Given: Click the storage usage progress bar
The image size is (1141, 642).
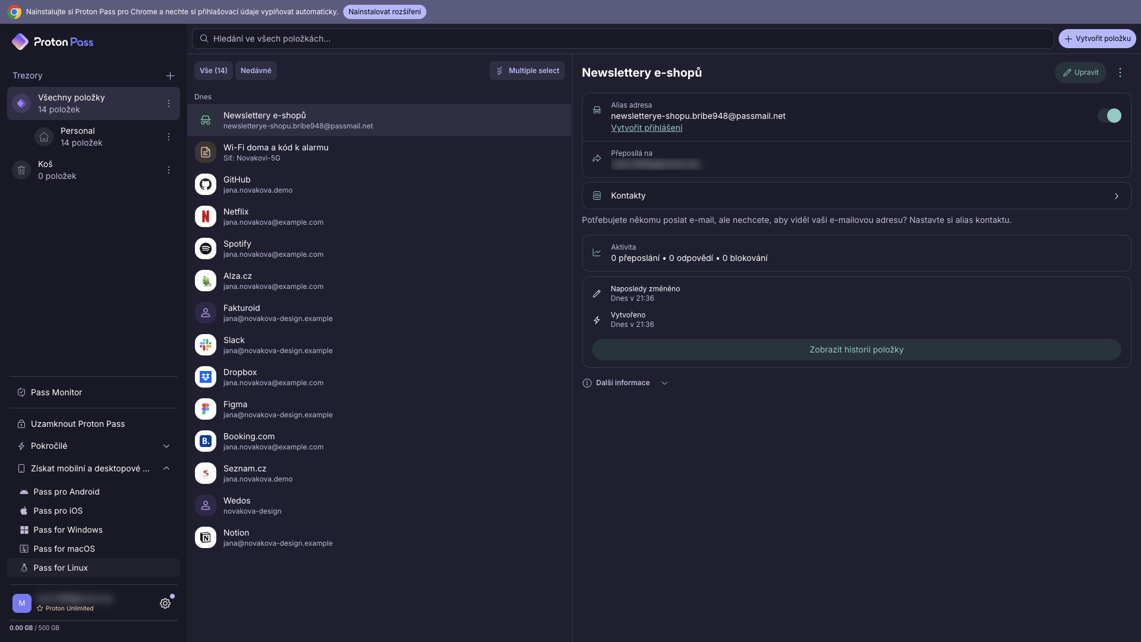Looking at the screenshot, I should [93, 621].
